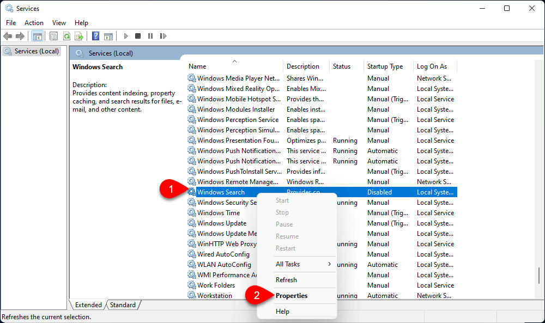This screenshot has width=545, height=323.
Task: Open the blue question mark Help toolbar icon
Action: pos(95,36)
